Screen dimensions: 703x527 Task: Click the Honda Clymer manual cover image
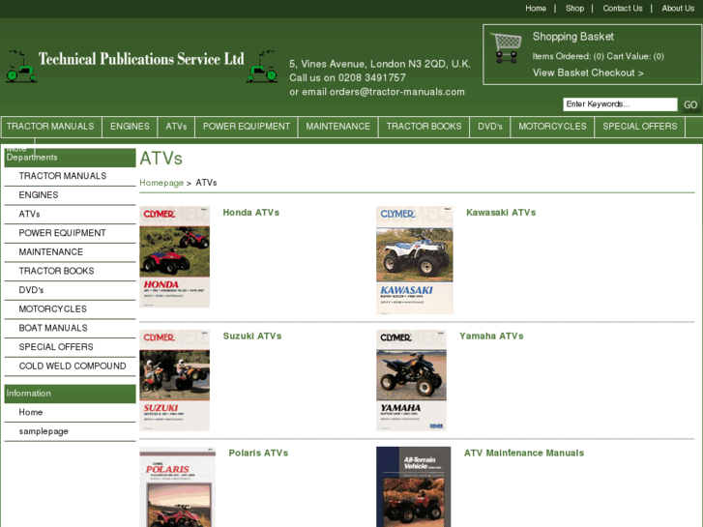(174, 257)
